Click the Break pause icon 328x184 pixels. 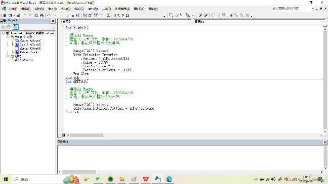[67, 16]
